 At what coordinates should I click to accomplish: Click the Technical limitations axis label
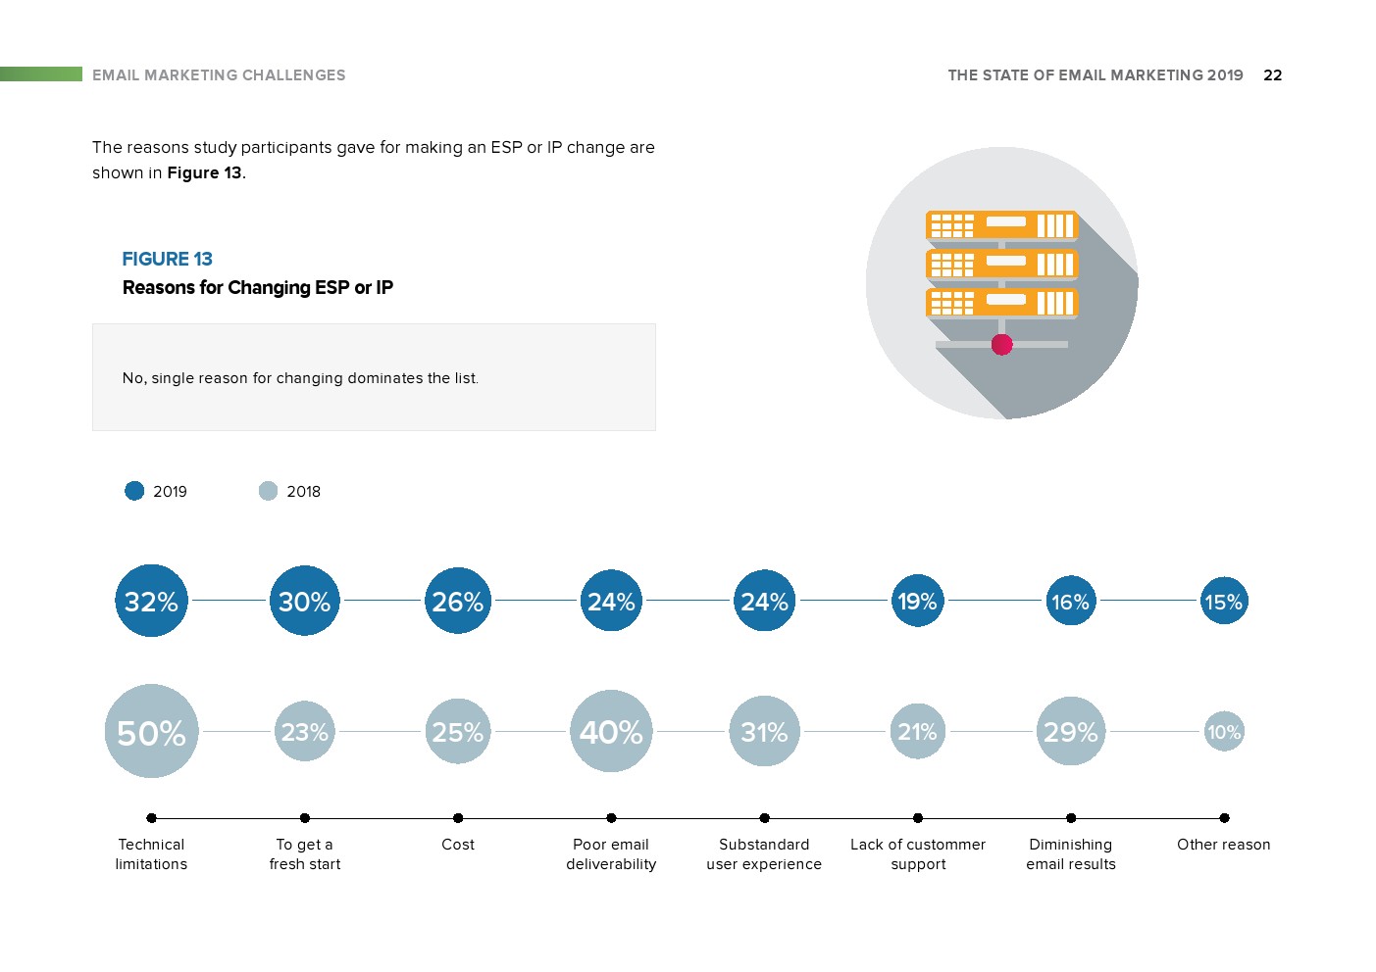point(151,854)
